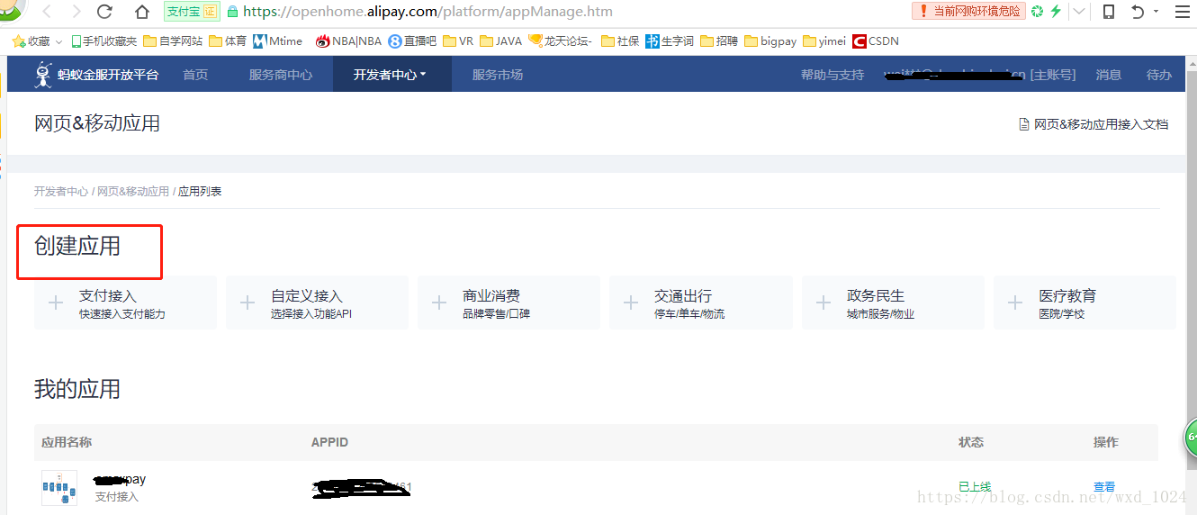Viewport: 1197px width, 515px height.
Task: Click the undo restore-tab arrow icon
Action: [x=1138, y=12]
